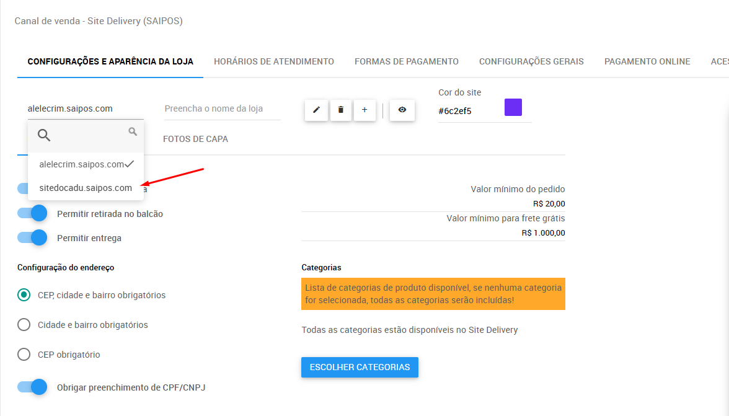Choose the CEP obrigatório radio button
Screen dimensions: 729x416
click(x=24, y=355)
